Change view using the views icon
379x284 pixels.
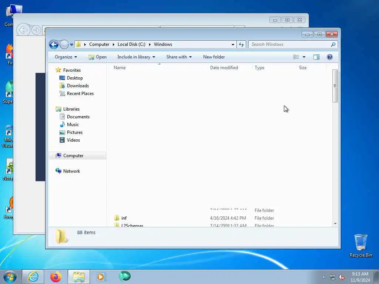pyautogui.click(x=296, y=57)
